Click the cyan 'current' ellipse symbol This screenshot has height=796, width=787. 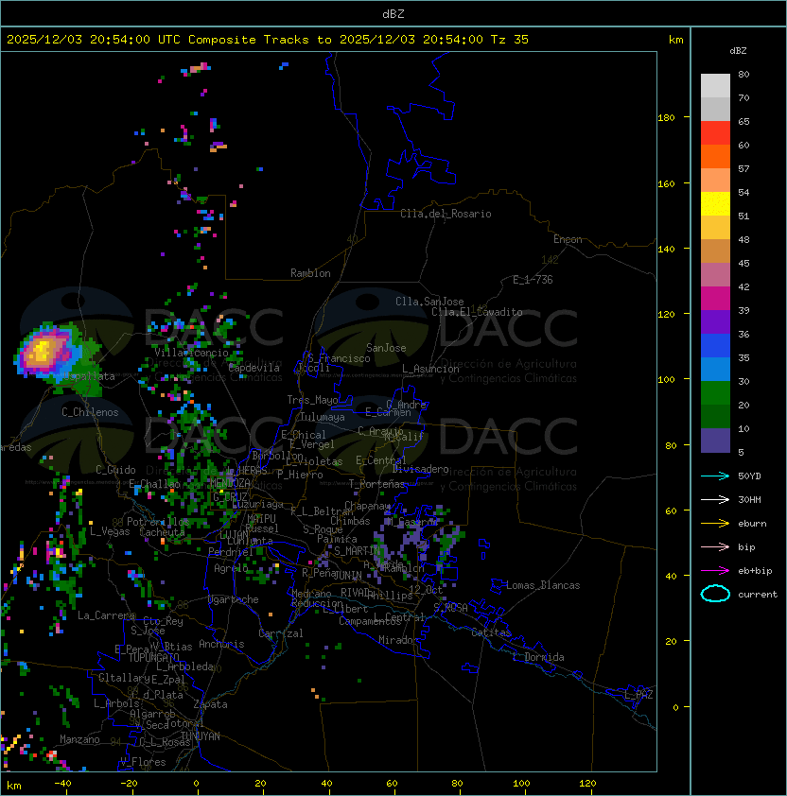715,594
